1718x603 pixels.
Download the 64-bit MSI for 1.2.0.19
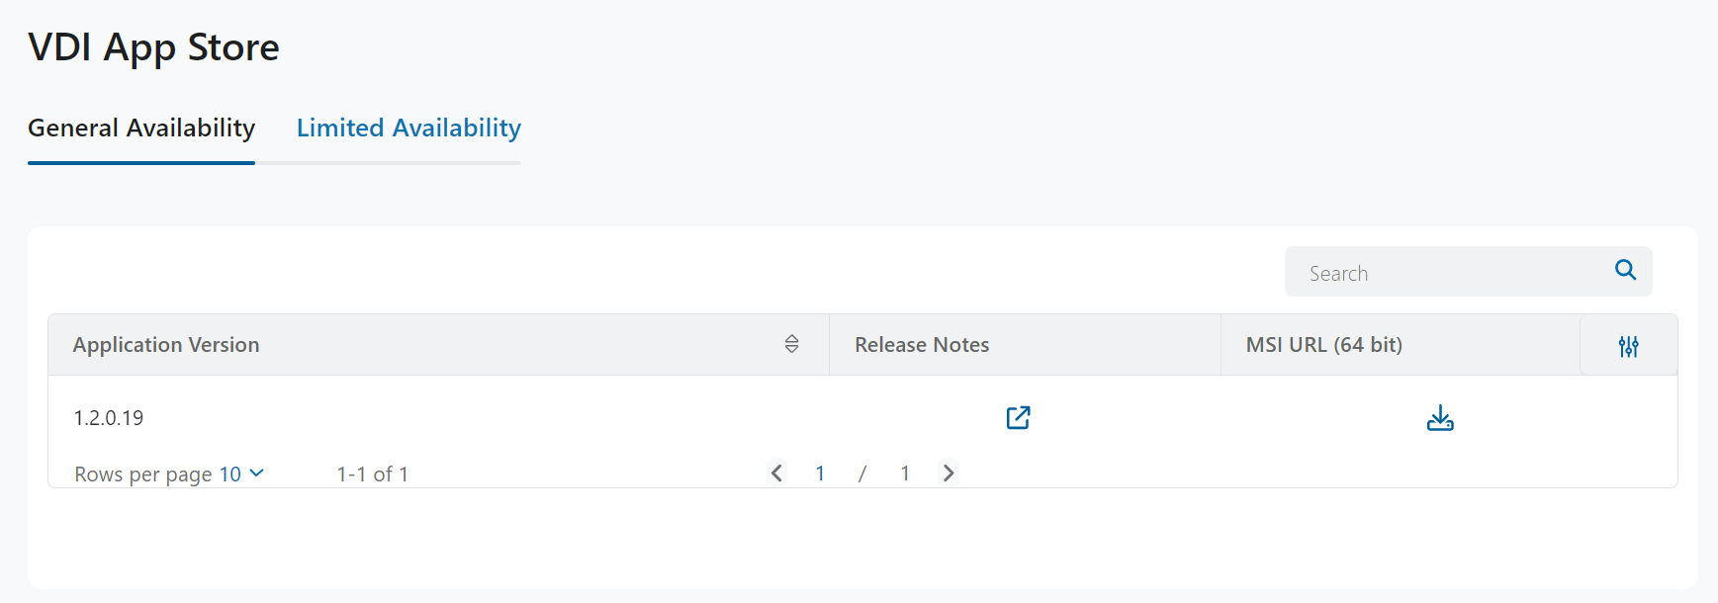tap(1440, 418)
